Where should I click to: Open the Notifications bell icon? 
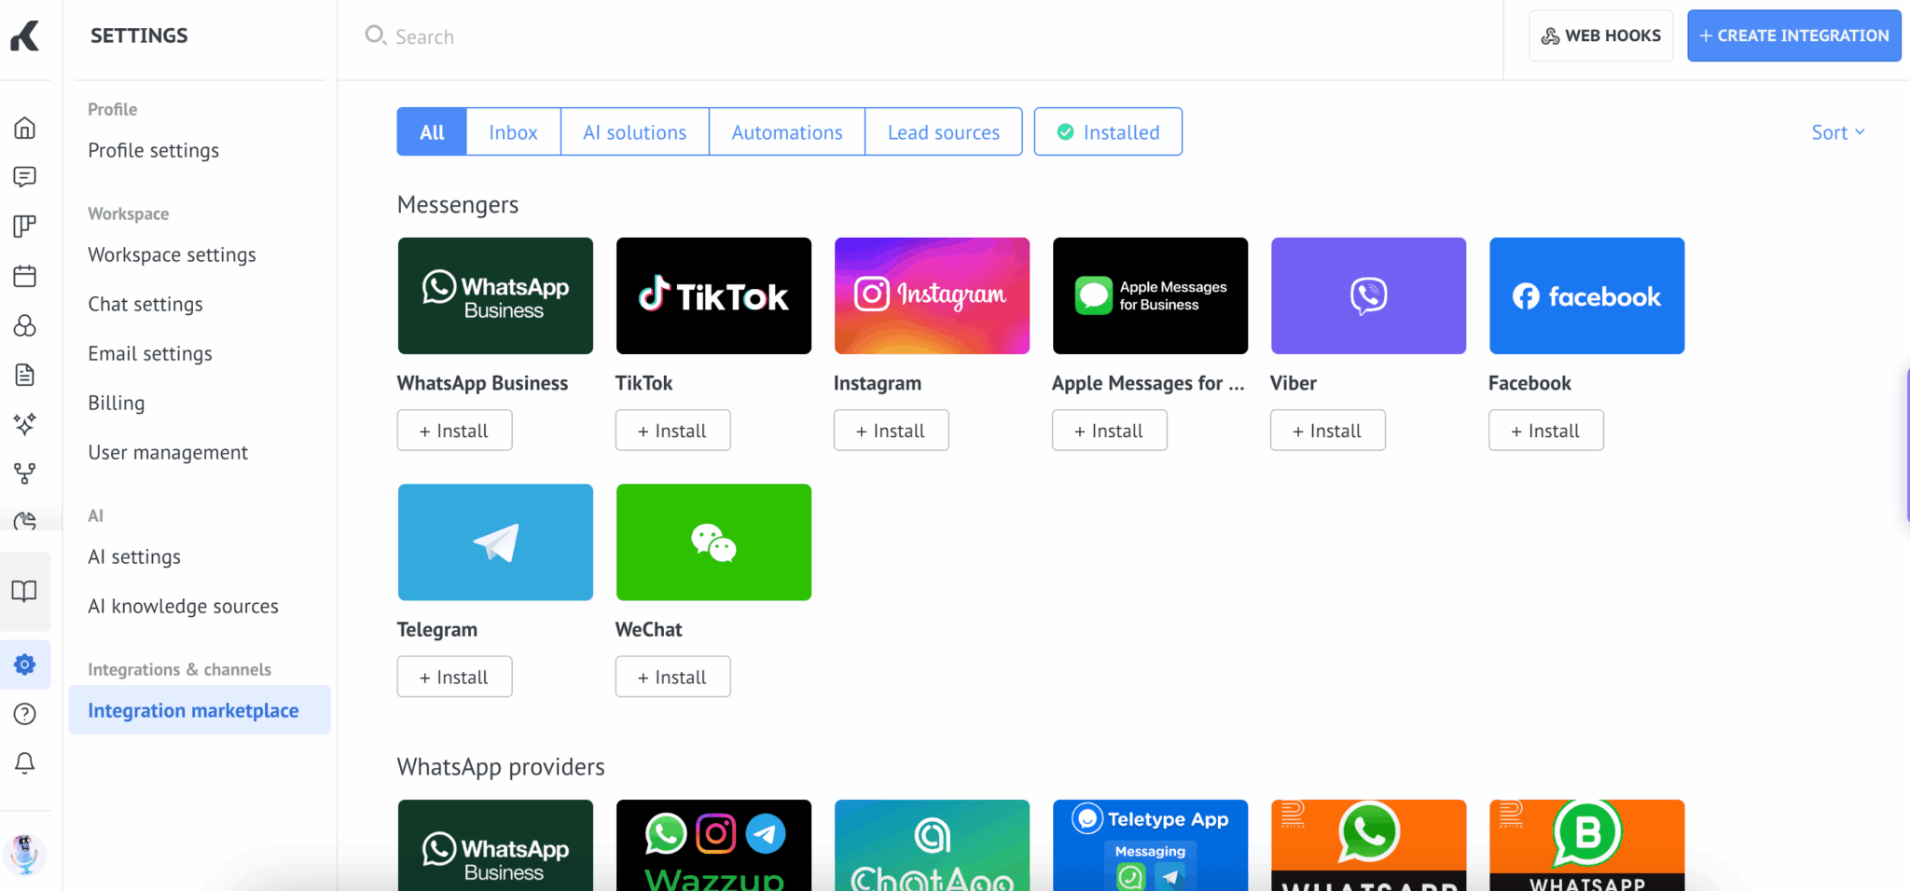tap(25, 763)
